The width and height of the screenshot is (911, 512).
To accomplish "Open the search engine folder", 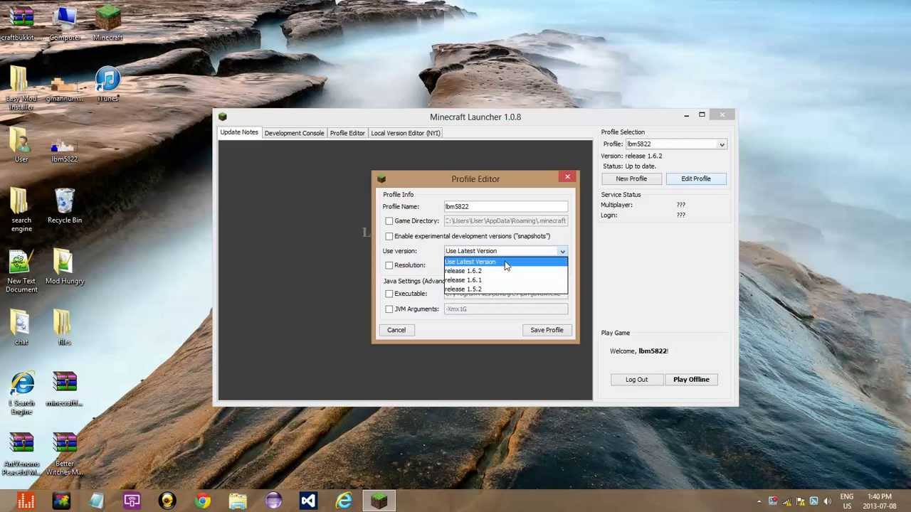I will click(x=21, y=210).
